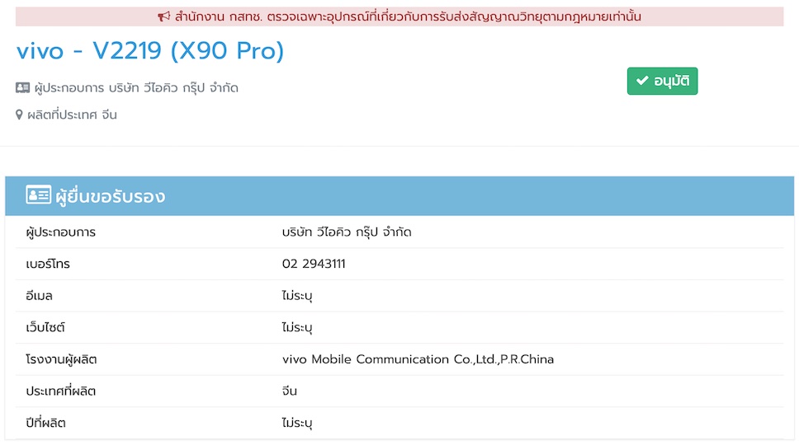Click the megaphone icon in the notice banner
The height and width of the screenshot is (445, 799).
coord(164,16)
